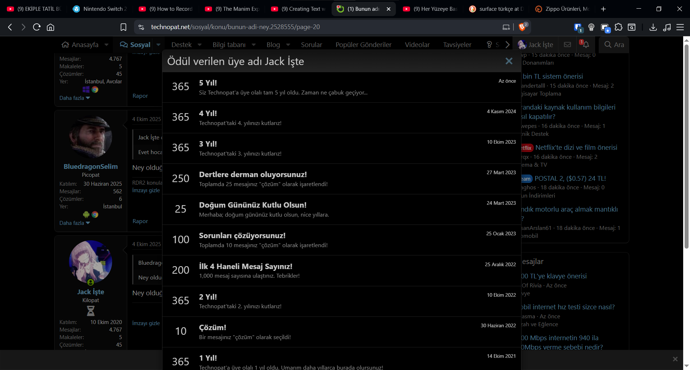
Task: Toggle İmzayı gizle in Jack İşte's Kilopat post
Action: click(x=146, y=323)
